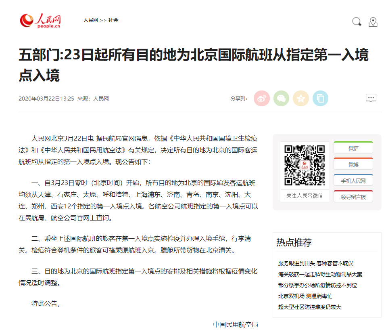
Task: Open article 服务跟进到田头 春种春管不耽误
Action: 315,263
